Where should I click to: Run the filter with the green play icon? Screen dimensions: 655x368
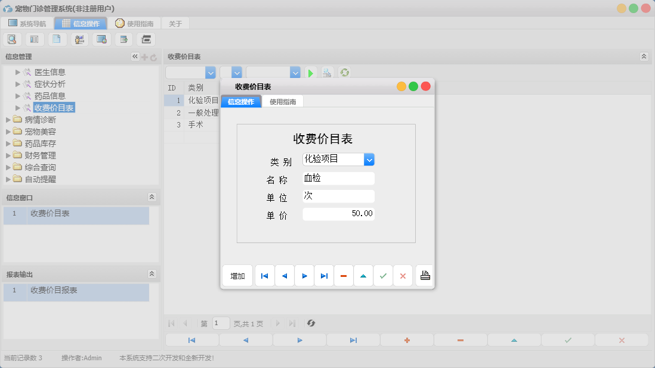point(311,72)
